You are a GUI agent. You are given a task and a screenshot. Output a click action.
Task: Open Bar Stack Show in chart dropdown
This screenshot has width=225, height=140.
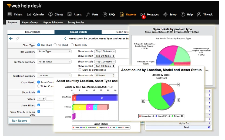105,66
